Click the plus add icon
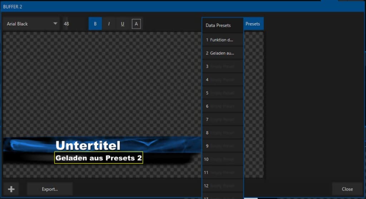 click(x=11, y=189)
